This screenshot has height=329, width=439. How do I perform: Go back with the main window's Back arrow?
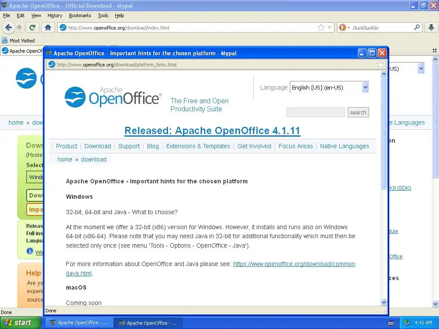click(9, 27)
